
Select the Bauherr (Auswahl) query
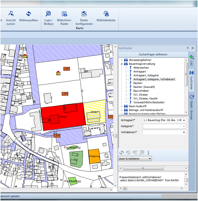(x=144, y=87)
